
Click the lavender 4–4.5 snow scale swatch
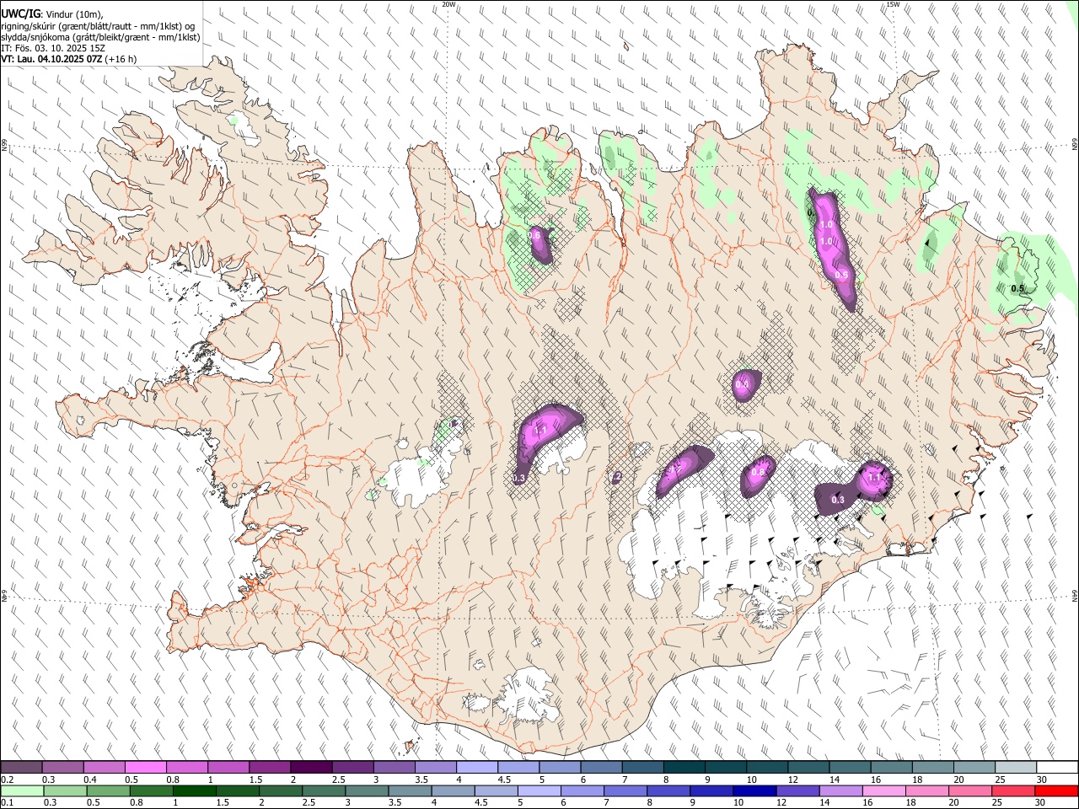tap(477, 768)
